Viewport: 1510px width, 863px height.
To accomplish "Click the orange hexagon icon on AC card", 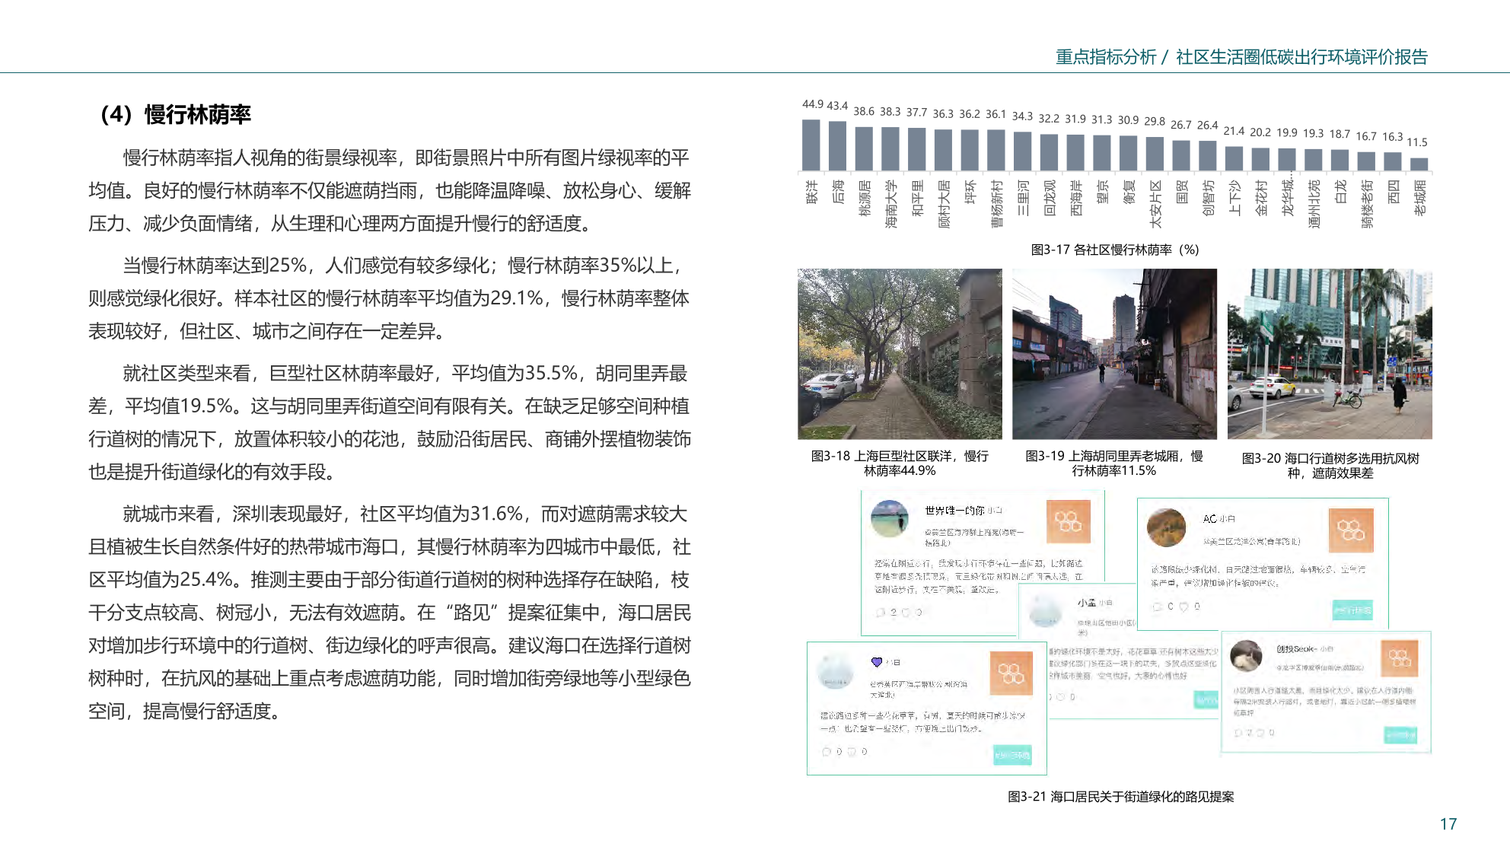I will pyautogui.click(x=1350, y=530).
